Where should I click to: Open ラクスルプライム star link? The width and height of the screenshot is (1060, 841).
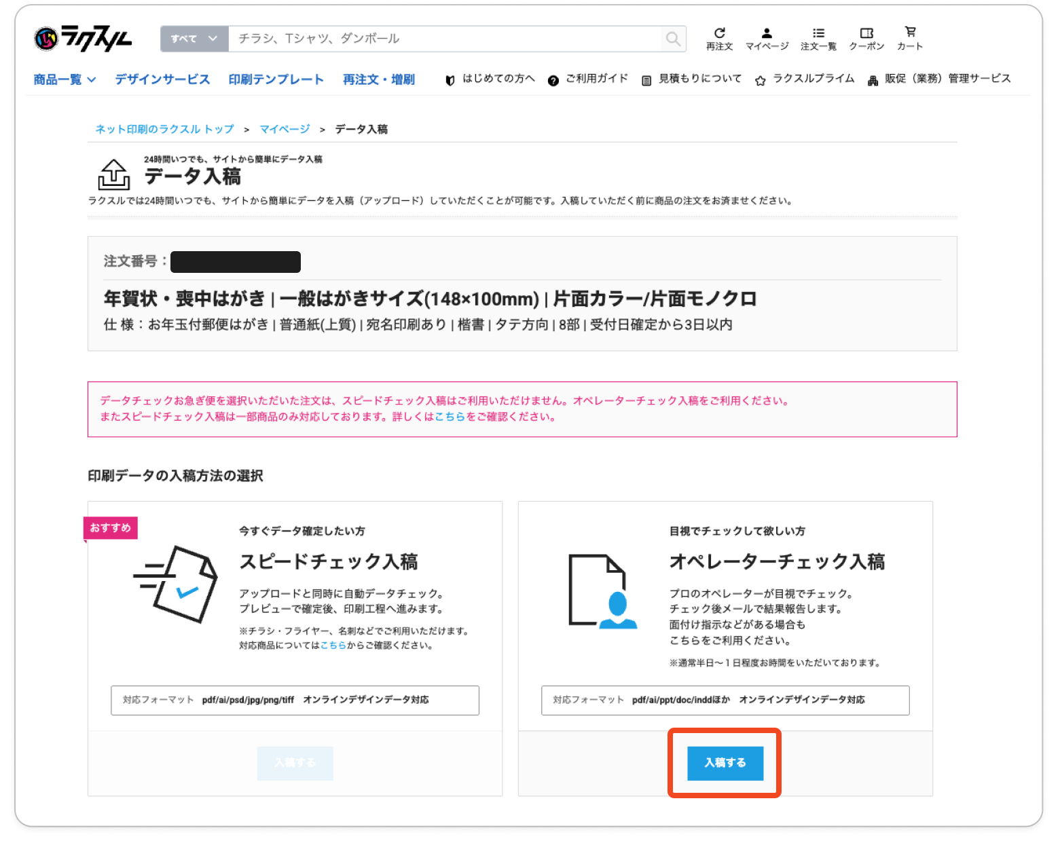click(805, 79)
